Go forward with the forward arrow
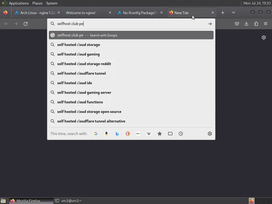Viewport: 272px width, 204px height. [16, 24]
